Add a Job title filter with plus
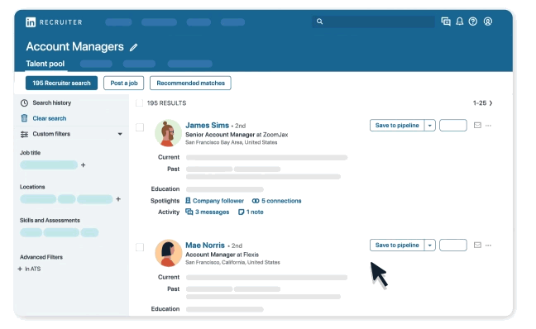Viewport: 536px width, 329px height. [x=83, y=165]
